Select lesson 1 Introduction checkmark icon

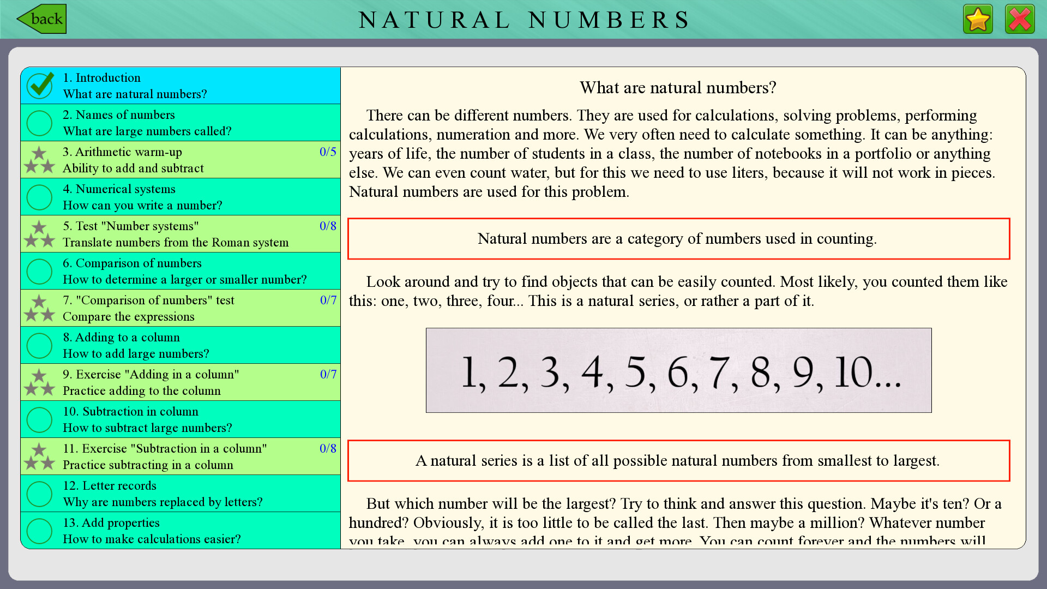(x=40, y=84)
